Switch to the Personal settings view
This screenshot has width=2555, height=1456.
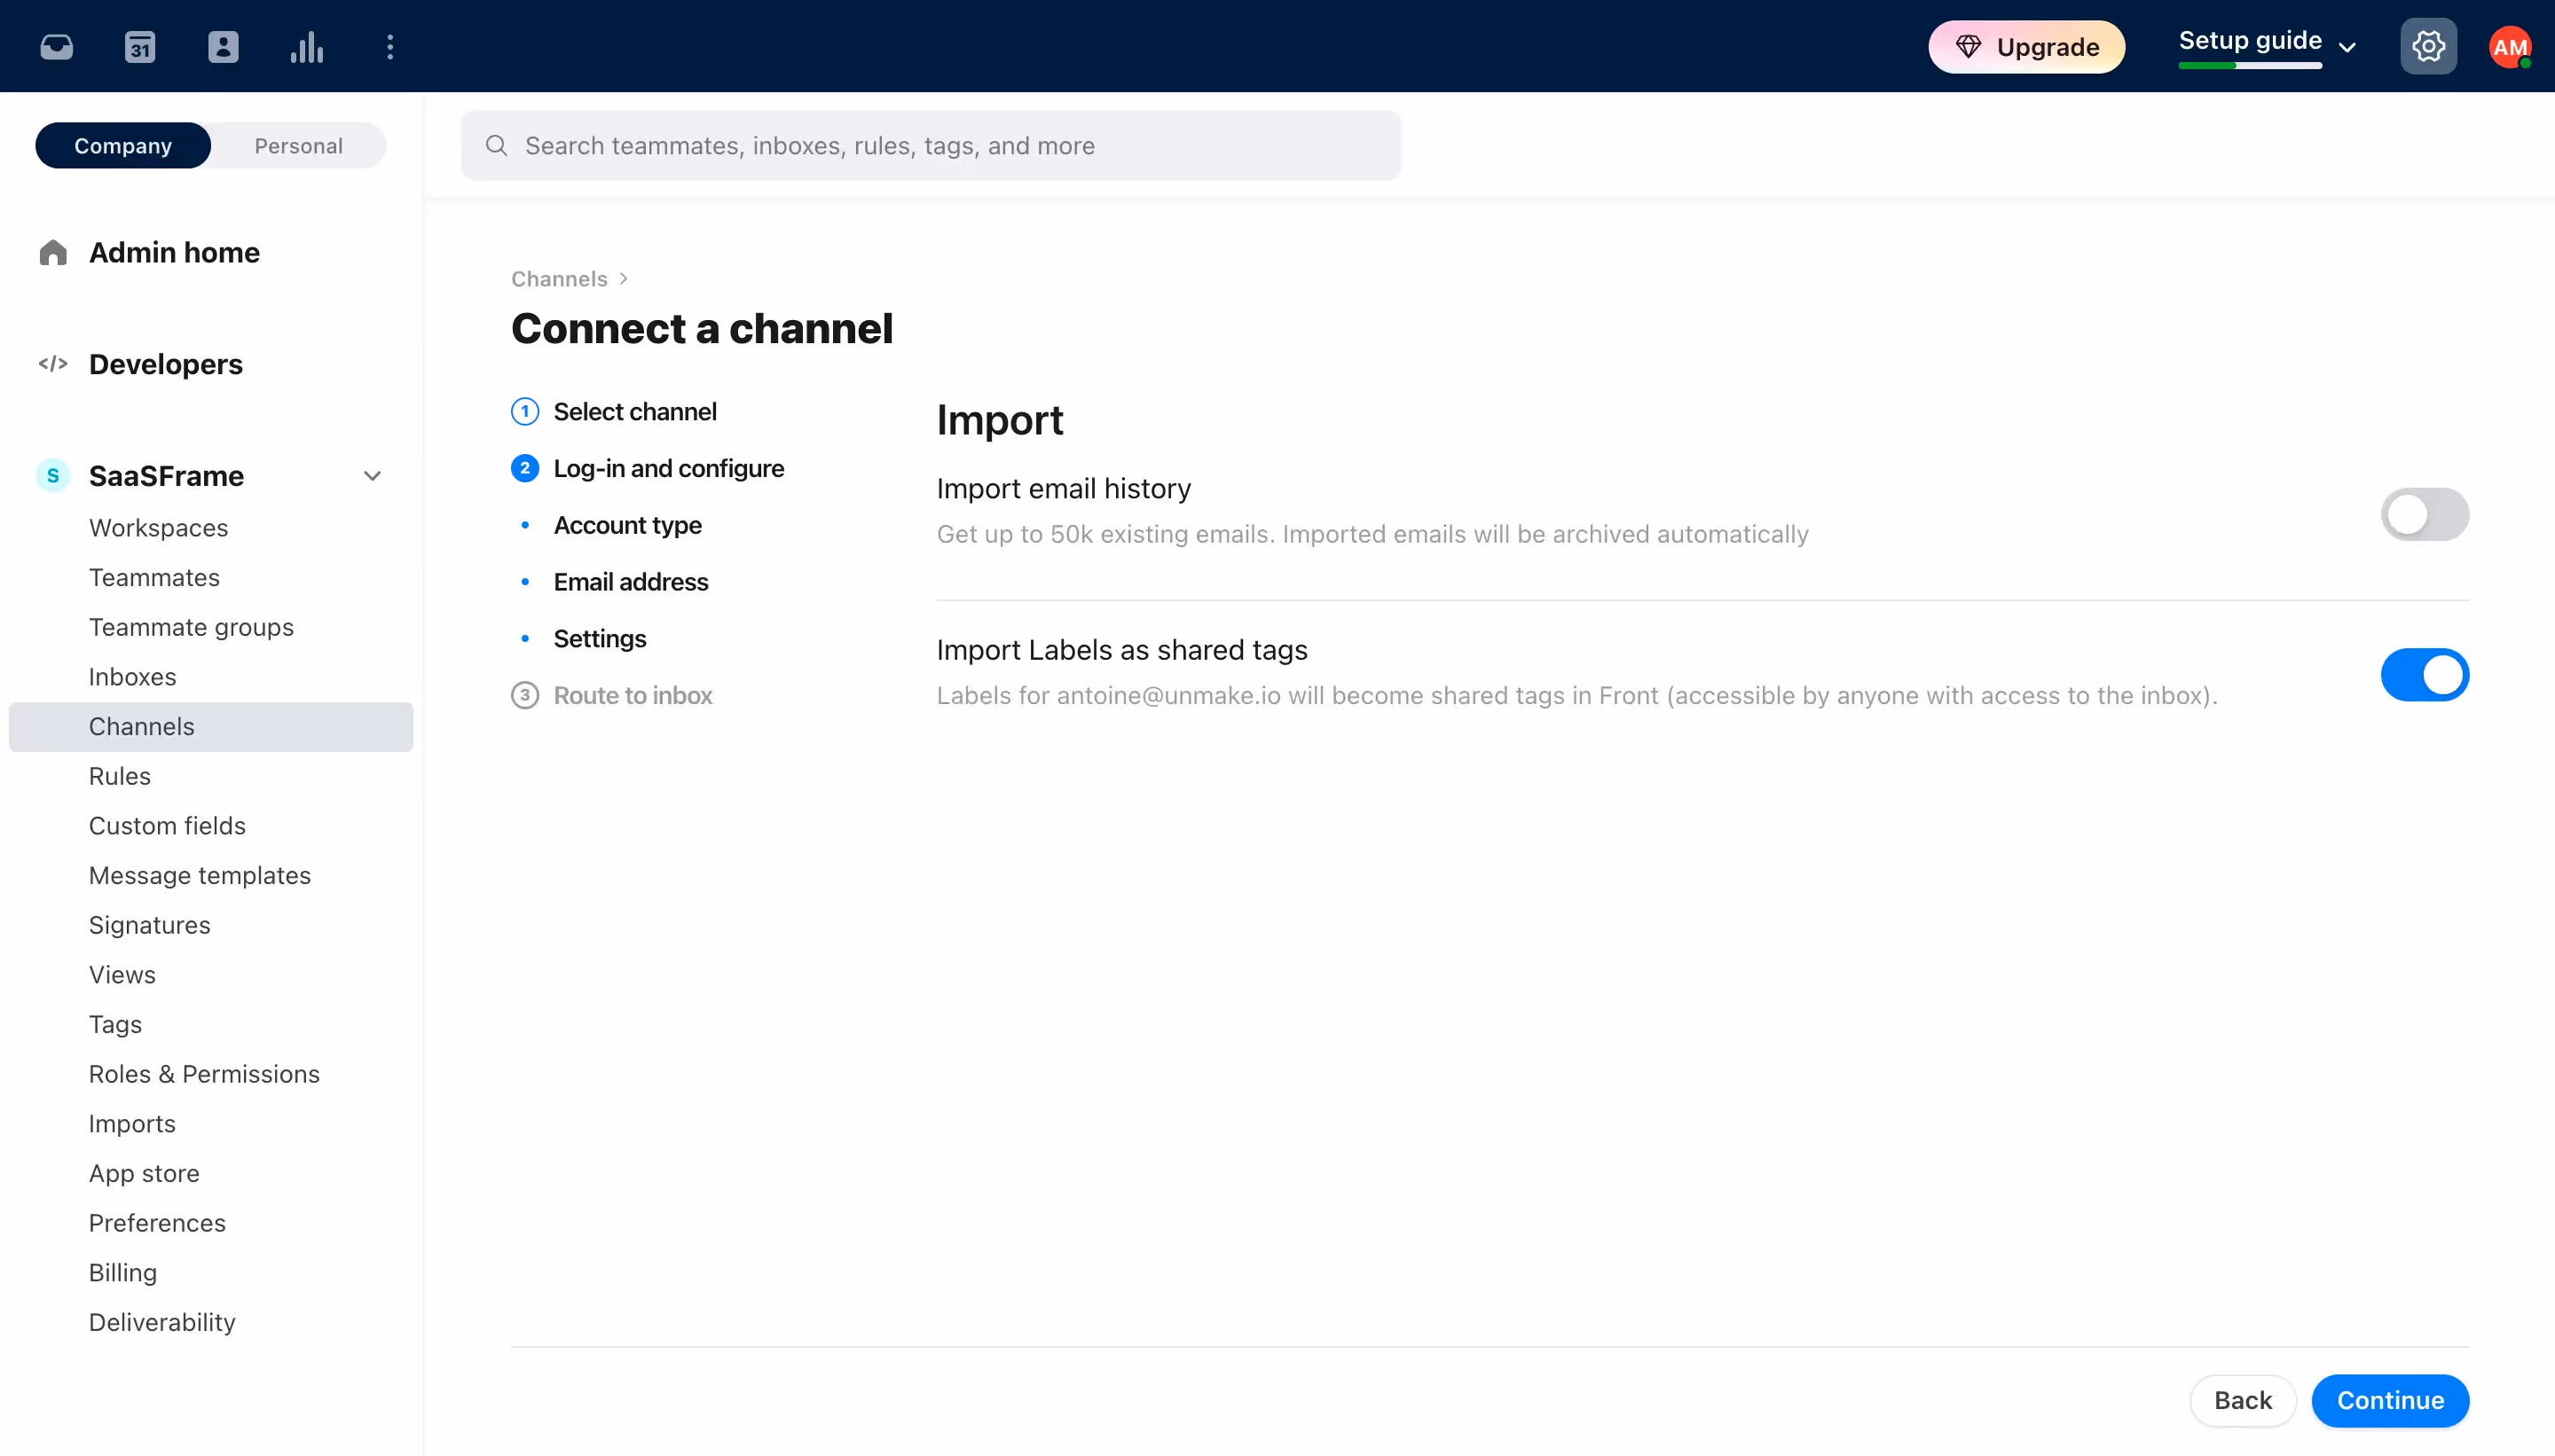[297, 145]
